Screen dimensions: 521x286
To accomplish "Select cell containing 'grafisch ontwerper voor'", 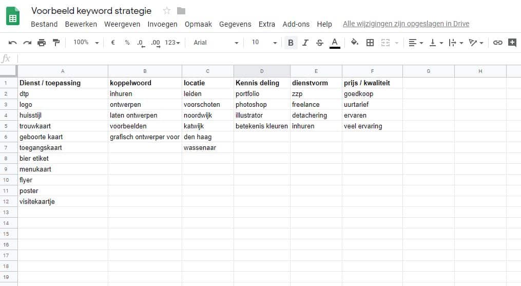I will click(145, 137).
